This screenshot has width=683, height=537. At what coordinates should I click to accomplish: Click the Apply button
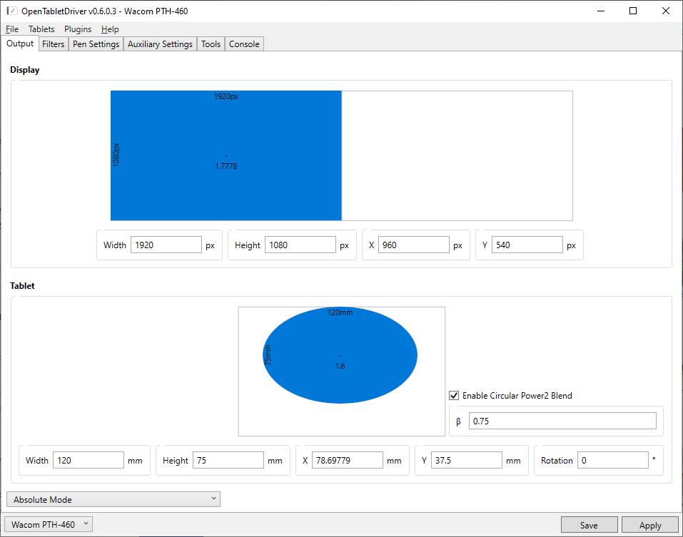(x=649, y=526)
